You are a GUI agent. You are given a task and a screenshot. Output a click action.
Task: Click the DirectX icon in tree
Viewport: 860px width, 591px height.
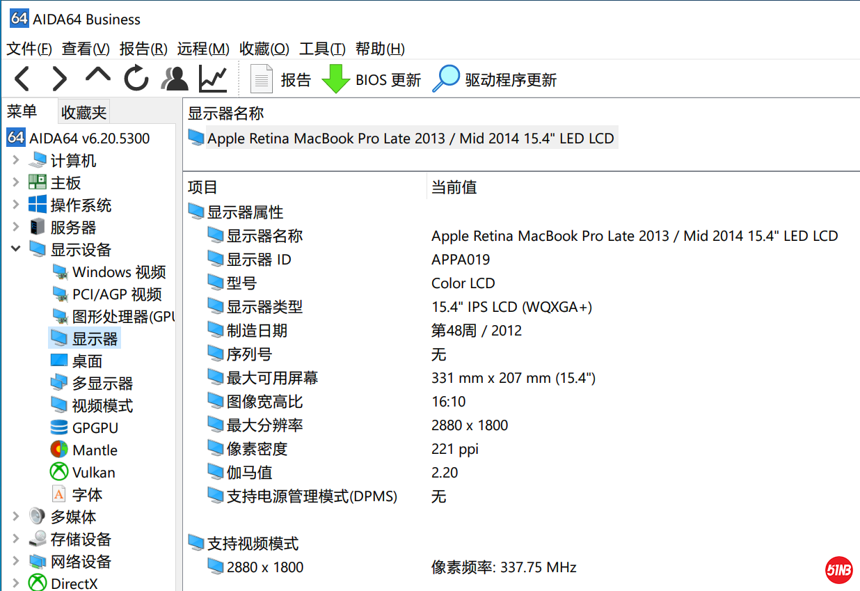coord(38,583)
